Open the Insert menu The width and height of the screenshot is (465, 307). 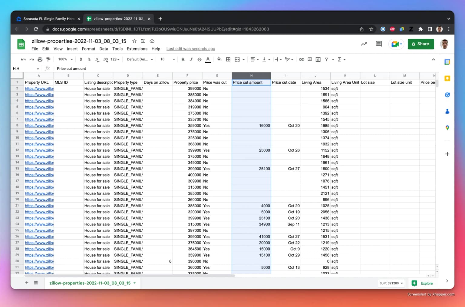tap(72, 49)
